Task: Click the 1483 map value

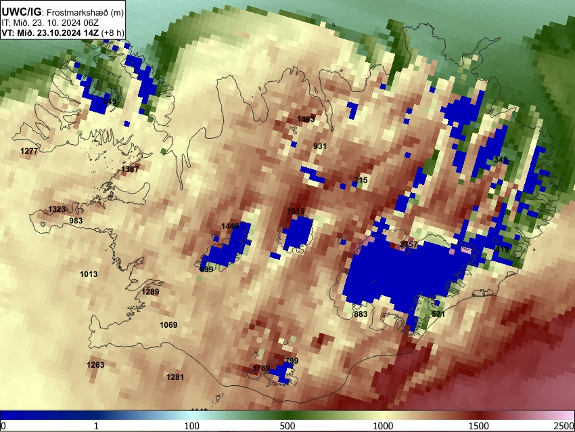Action: pos(306,119)
